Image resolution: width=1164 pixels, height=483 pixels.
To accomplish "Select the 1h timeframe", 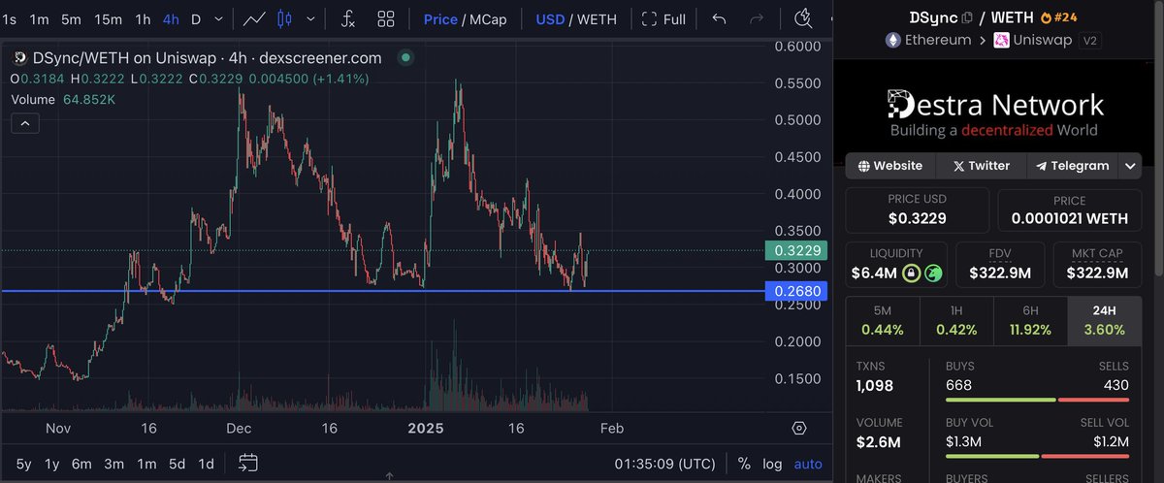I will point(143,18).
